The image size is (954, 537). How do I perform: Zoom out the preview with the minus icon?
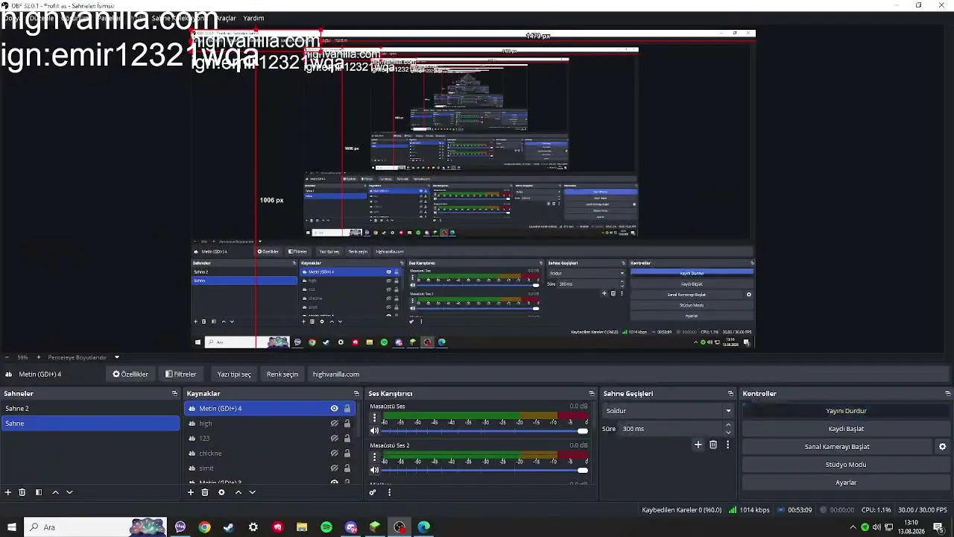point(7,357)
